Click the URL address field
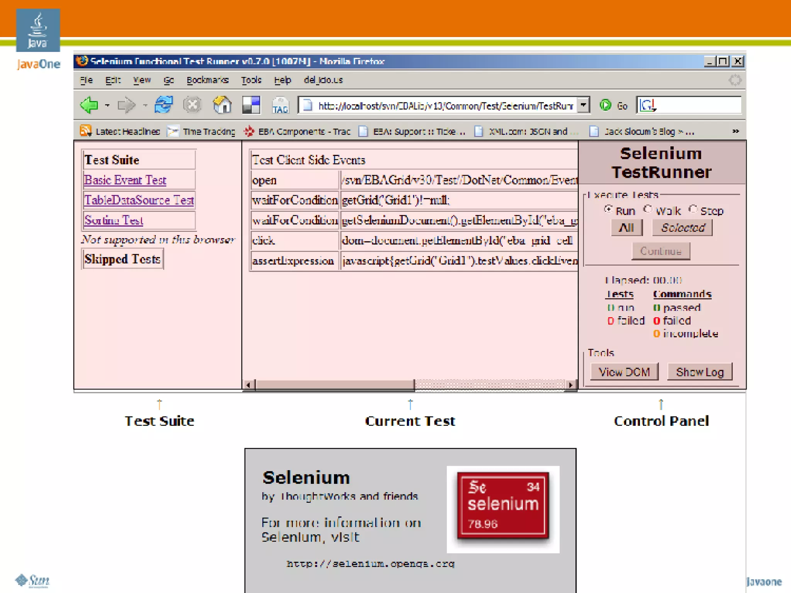791x593 pixels. pyautogui.click(x=444, y=105)
